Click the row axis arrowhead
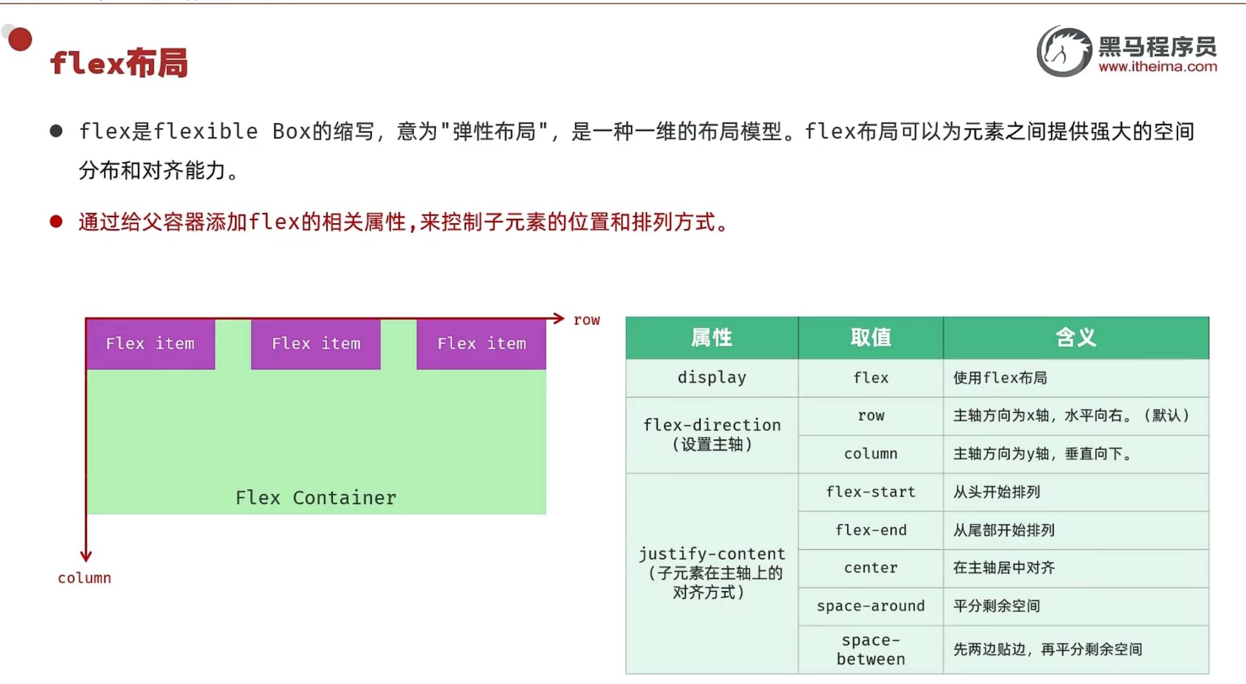 click(559, 318)
